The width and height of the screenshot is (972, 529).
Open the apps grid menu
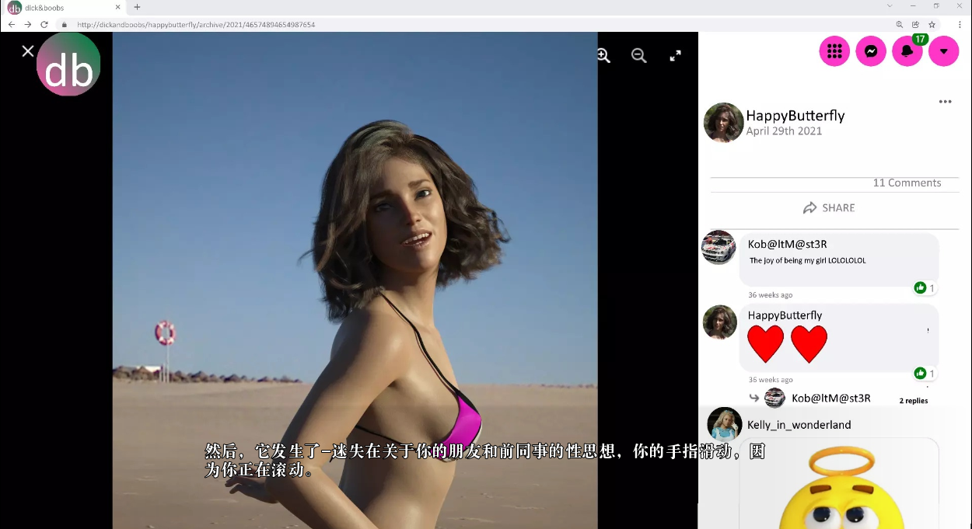tap(834, 51)
